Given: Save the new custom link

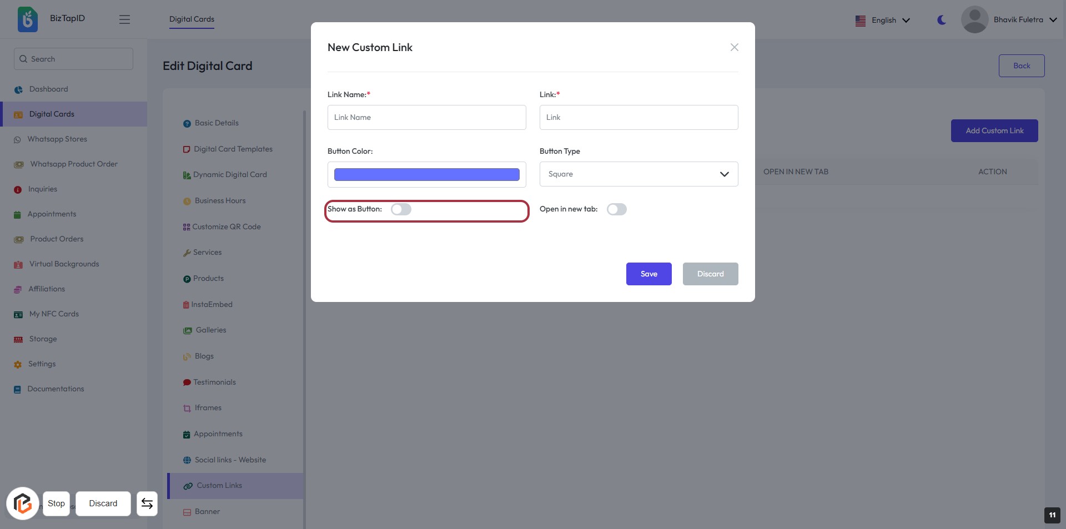Looking at the screenshot, I should (648, 274).
